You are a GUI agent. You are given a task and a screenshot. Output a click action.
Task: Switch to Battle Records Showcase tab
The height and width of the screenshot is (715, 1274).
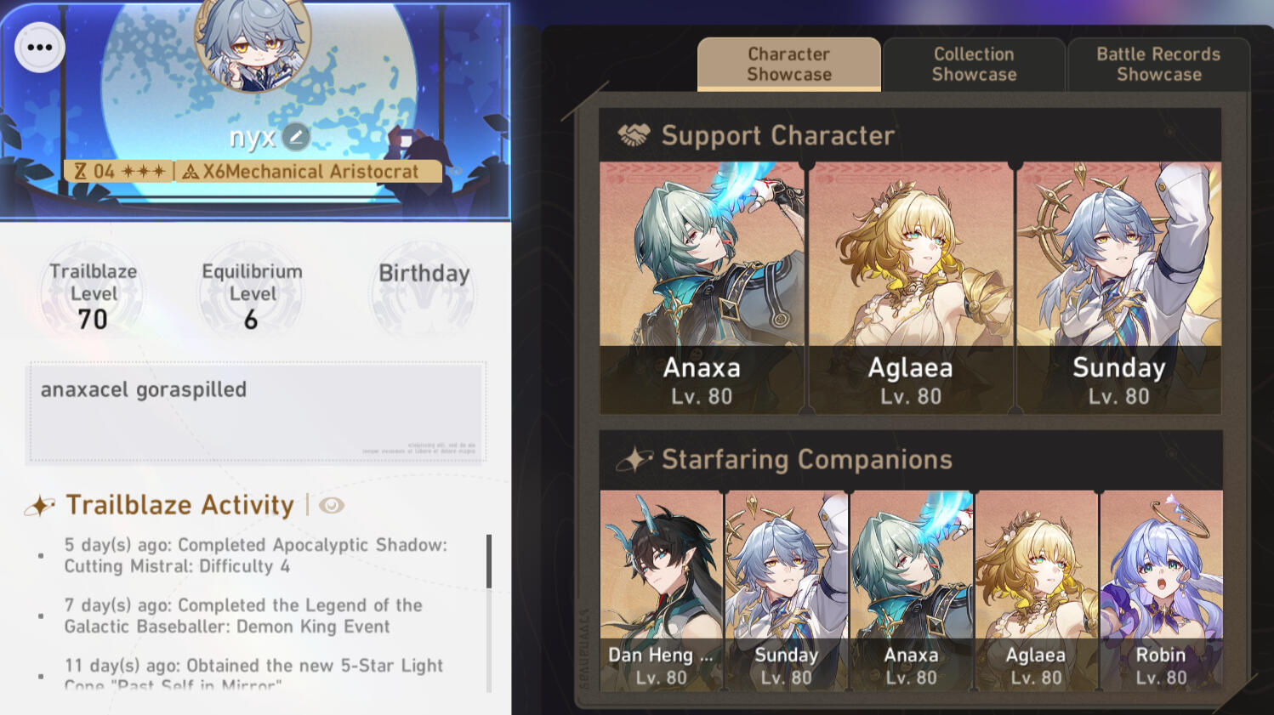[x=1158, y=65]
